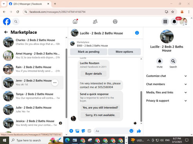The width and height of the screenshot is (193, 144).
Task: Expand Privacy & support section
Action: 166,101
